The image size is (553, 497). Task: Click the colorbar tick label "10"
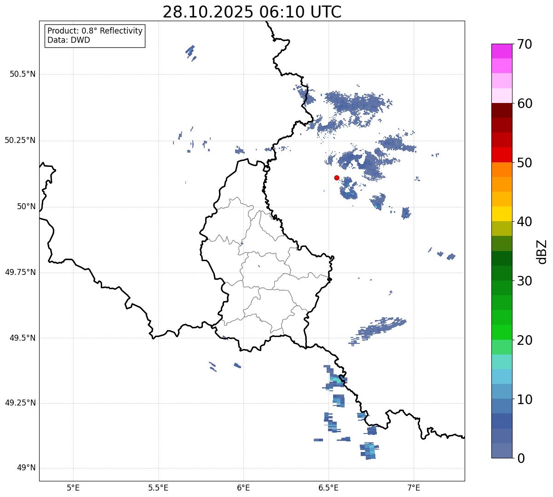pyautogui.click(x=525, y=399)
